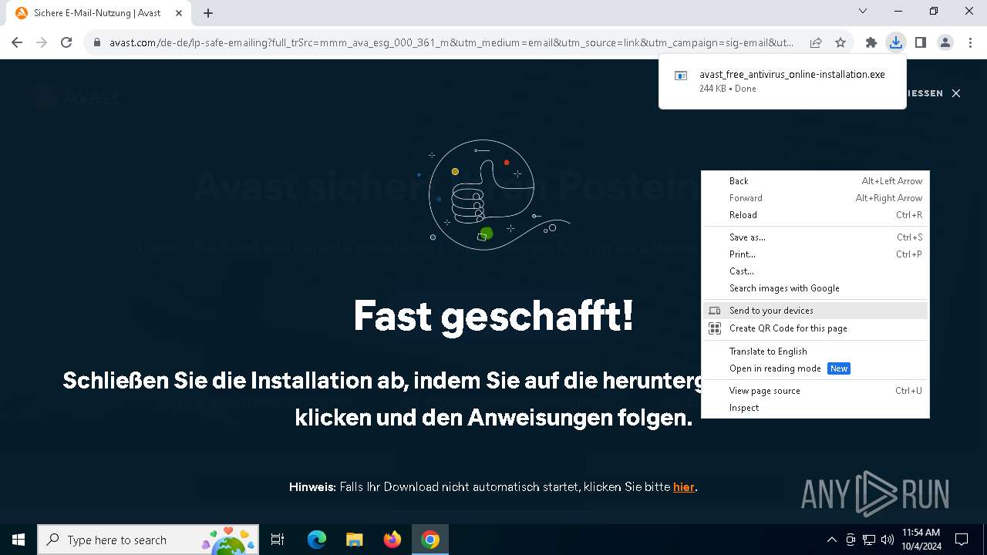Click the browser forward arrow
Screen dimensions: 987x555
point(42,43)
